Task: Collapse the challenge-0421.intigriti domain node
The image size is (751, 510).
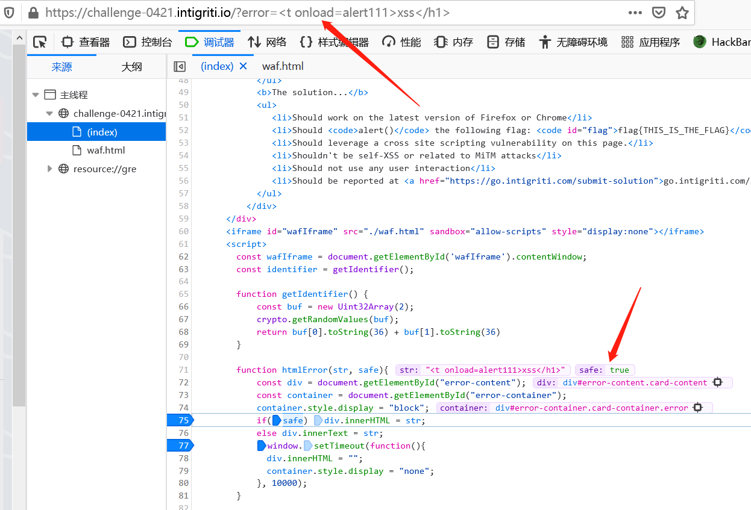Action: click(49, 113)
